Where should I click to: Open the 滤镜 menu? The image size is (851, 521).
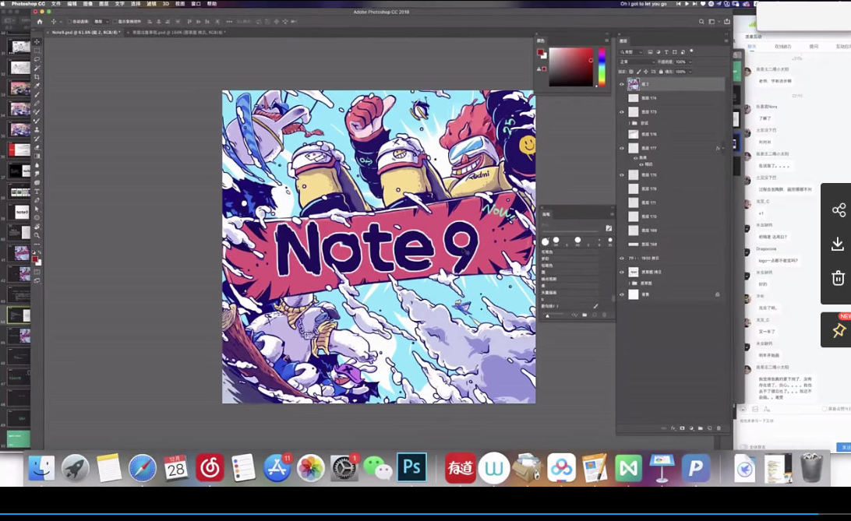tap(151, 4)
